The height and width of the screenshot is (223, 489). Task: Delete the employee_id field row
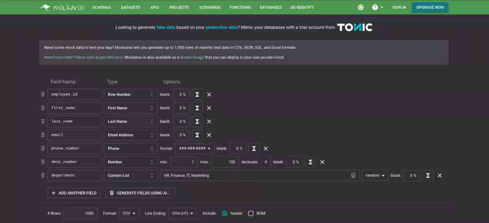[209, 94]
